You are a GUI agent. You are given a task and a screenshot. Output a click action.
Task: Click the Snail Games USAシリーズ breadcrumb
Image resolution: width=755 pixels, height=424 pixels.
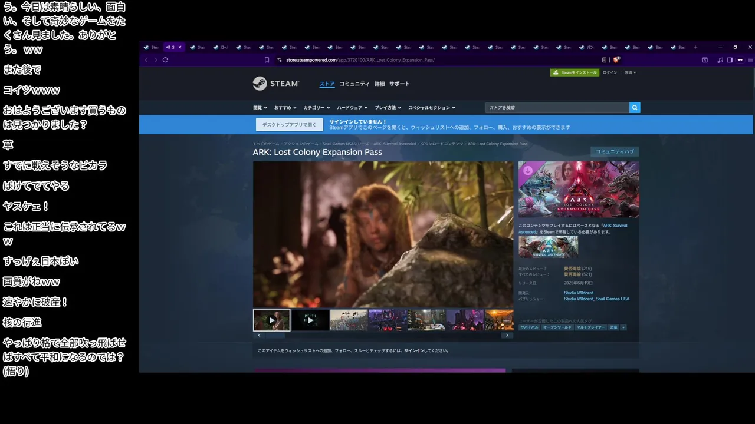coord(346,144)
